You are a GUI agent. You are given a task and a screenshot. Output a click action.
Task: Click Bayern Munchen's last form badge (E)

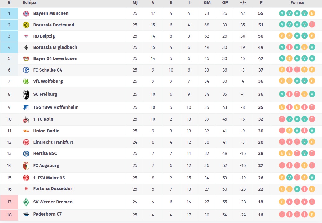[x=312, y=13]
